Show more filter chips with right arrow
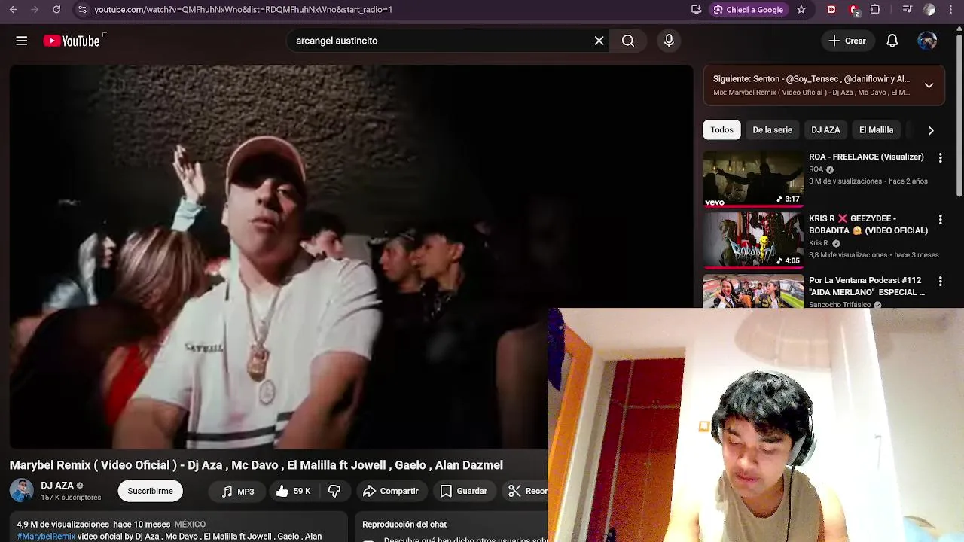Viewport: 964px width, 542px height. point(931,130)
